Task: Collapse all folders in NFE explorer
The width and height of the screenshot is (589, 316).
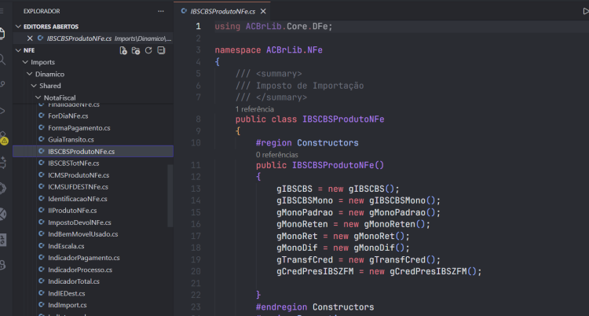Action: [161, 50]
